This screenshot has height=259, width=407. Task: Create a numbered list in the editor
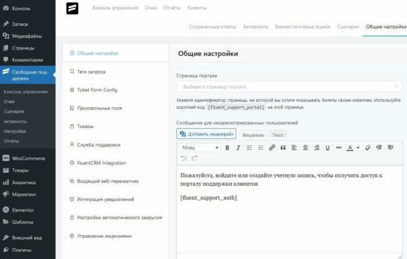260,148
